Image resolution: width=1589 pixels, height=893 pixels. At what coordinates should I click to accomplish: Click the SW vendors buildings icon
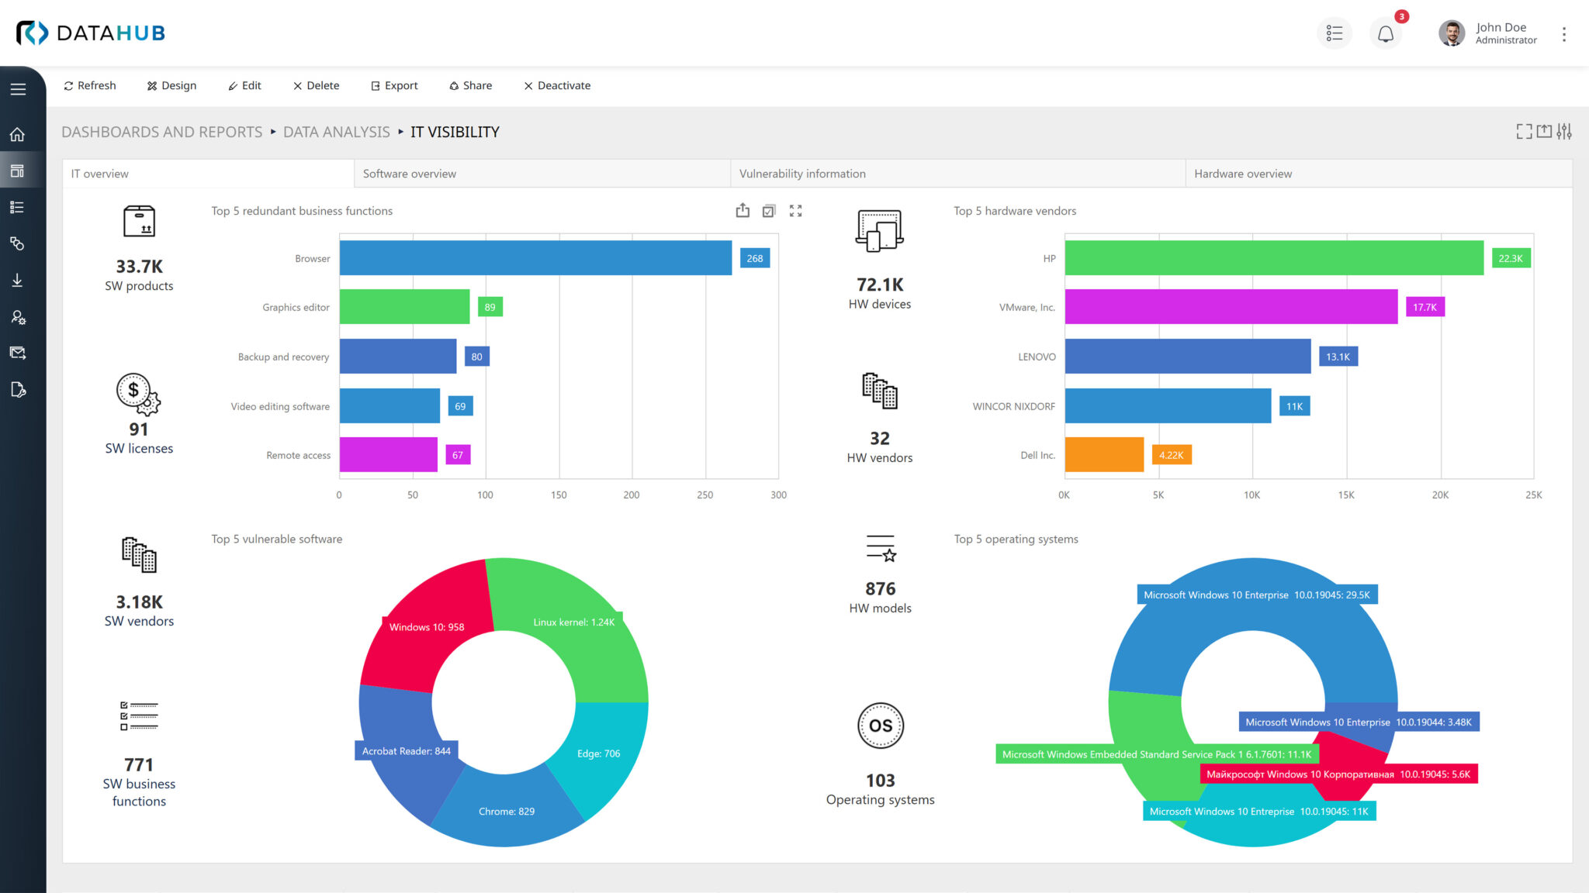click(139, 555)
